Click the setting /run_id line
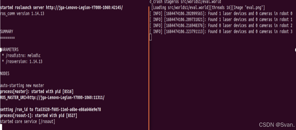 [x=50, y=110]
